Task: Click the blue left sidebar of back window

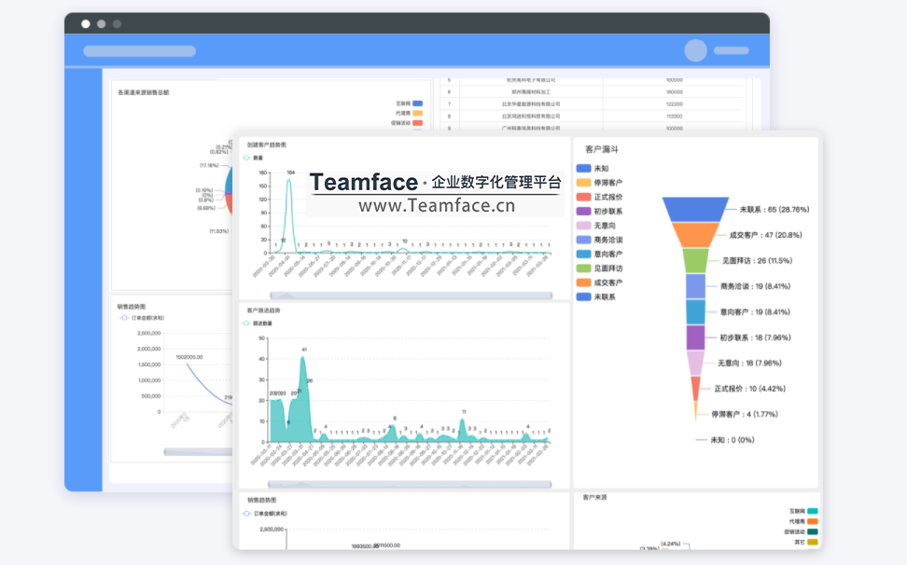Action: click(x=83, y=280)
